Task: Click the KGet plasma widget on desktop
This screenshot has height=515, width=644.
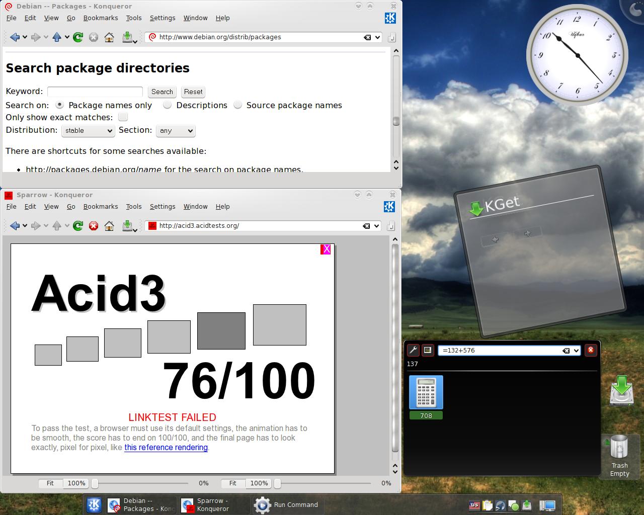Action: pyautogui.click(x=539, y=250)
